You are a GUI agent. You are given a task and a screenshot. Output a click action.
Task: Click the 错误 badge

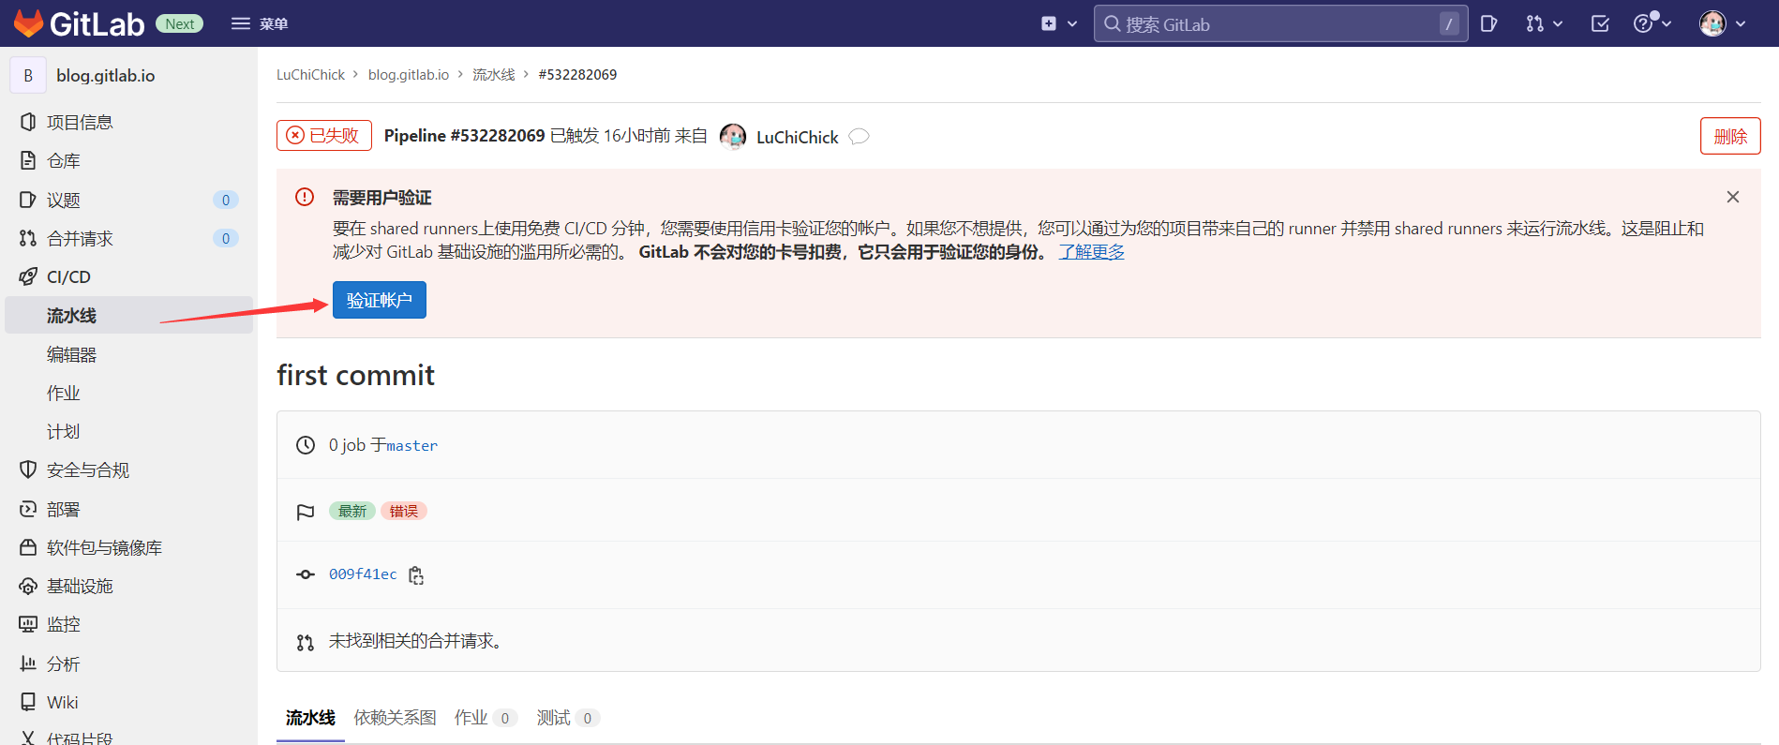tap(404, 511)
